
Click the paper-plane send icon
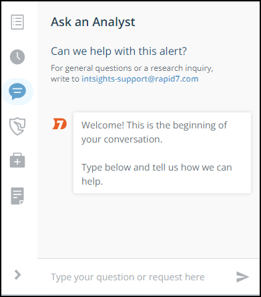(242, 277)
